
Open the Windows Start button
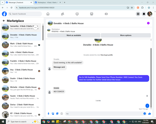pos(3,122)
